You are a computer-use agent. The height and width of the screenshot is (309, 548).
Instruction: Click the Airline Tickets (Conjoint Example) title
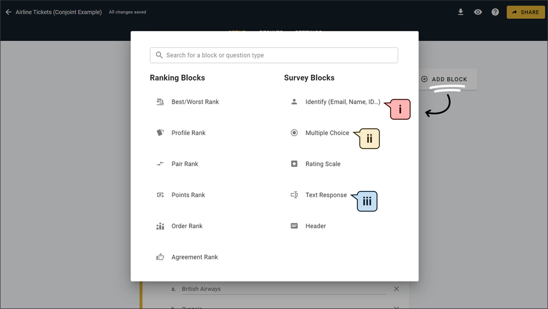[59, 12]
